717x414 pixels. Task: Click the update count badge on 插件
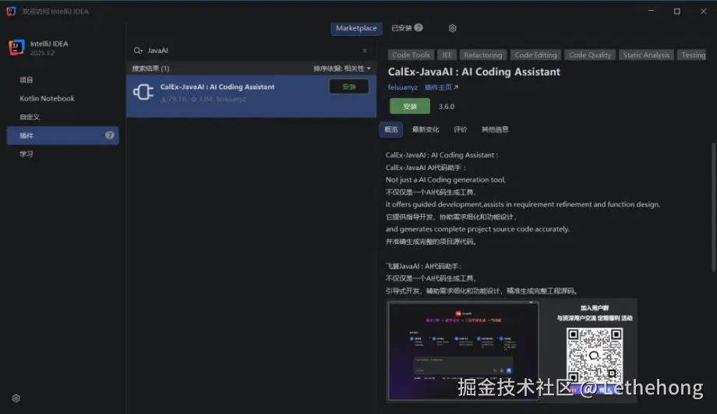109,136
